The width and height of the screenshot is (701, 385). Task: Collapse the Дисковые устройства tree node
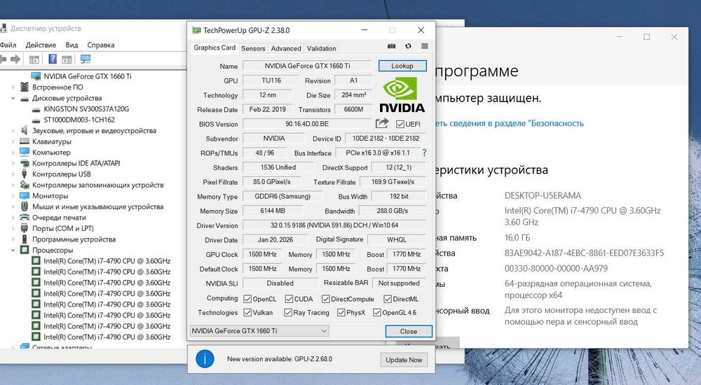coord(13,98)
